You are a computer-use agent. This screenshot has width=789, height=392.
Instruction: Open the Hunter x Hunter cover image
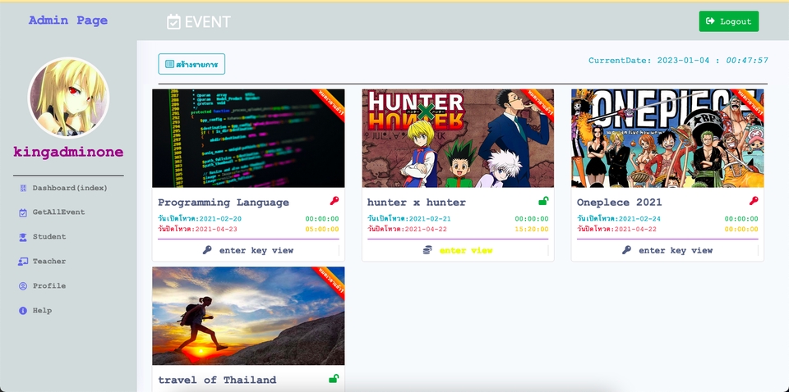coord(458,139)
